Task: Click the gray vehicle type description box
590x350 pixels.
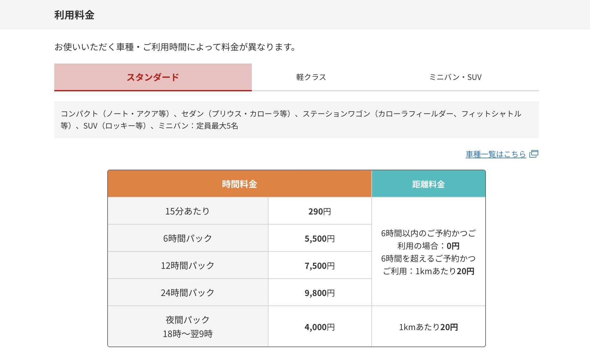Action: (296, 120)
